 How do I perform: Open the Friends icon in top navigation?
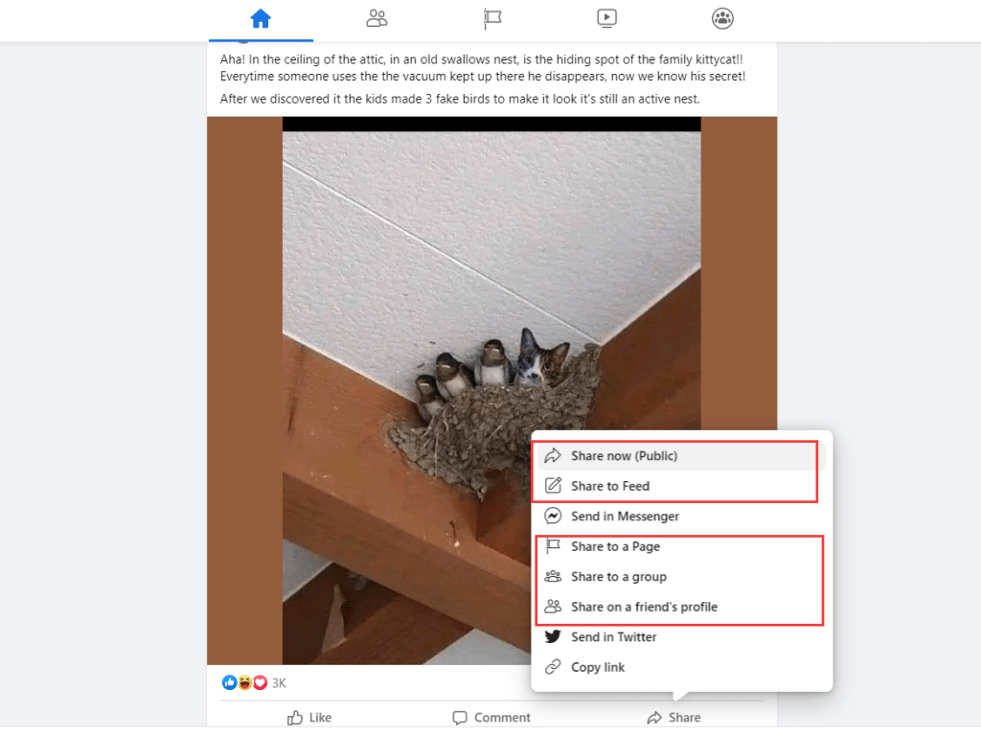pos(376,19)
